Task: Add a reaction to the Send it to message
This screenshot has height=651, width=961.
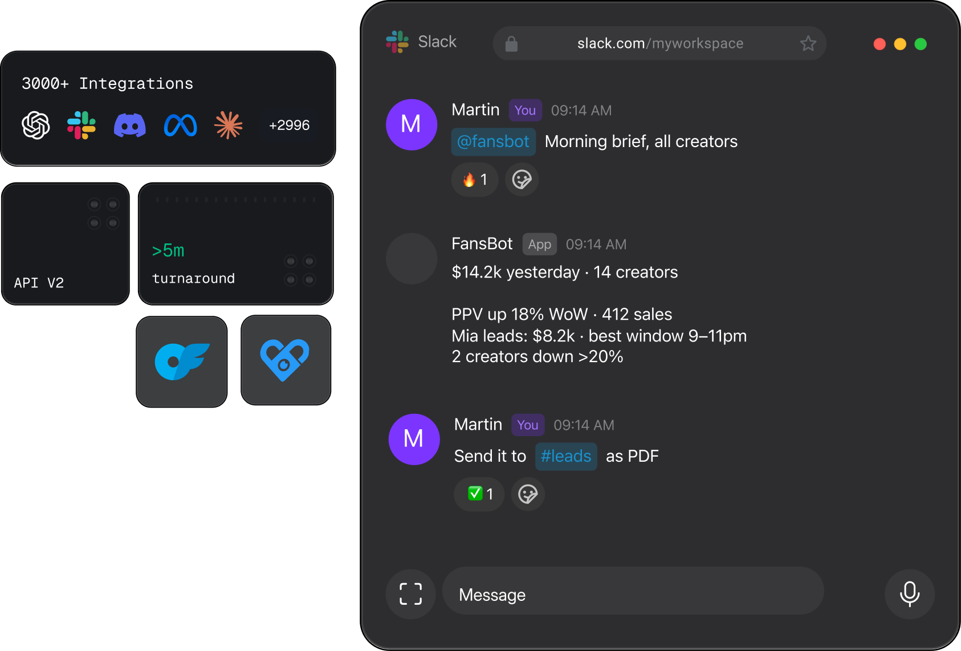Action: 528,494
